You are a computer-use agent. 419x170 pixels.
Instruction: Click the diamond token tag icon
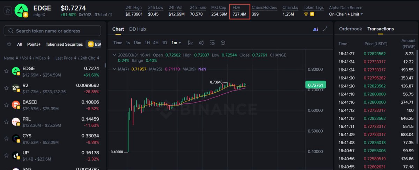[x=306, y=14]
